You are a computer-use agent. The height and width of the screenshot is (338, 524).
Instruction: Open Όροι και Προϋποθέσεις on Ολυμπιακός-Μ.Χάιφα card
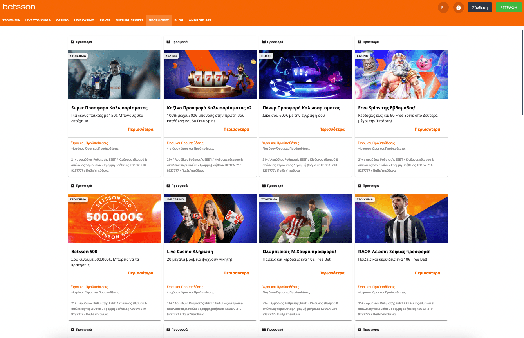point(280,287)
